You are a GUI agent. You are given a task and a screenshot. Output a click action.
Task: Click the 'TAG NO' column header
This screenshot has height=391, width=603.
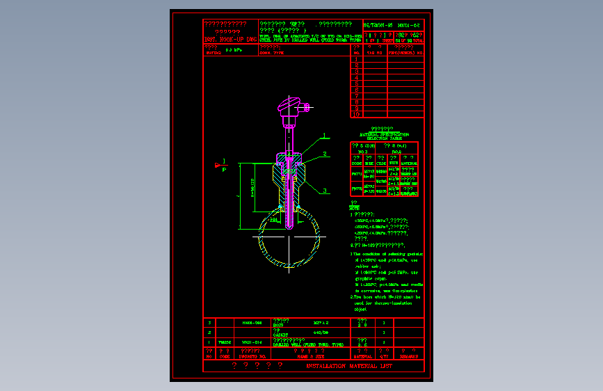click(x=375, y=53)
